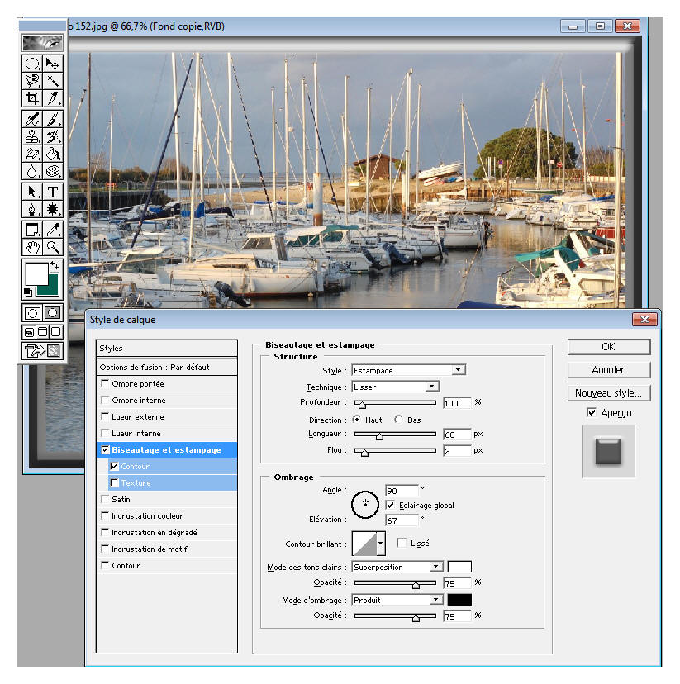This screenshot has width=680, height=684.
Task: Select the Clone Stamp tool
Action: pos(32,136)
